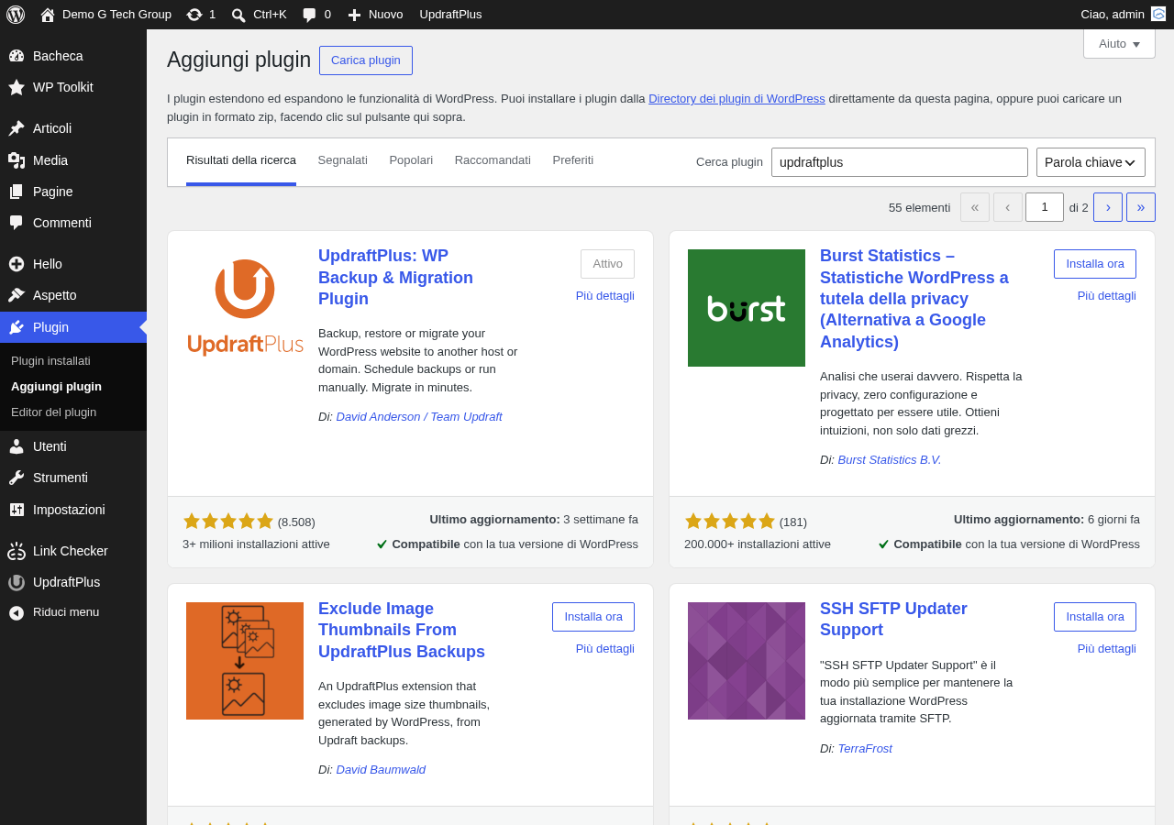Click the Utenti user icon
Viewport: 1174px width, 825px height.
point(17,446)
